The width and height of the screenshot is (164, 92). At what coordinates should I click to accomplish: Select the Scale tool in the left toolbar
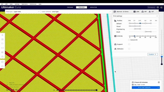[2, 39]
